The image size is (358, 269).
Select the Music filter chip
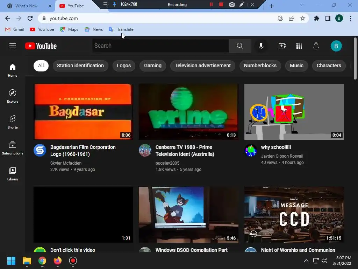coord(296,65)
